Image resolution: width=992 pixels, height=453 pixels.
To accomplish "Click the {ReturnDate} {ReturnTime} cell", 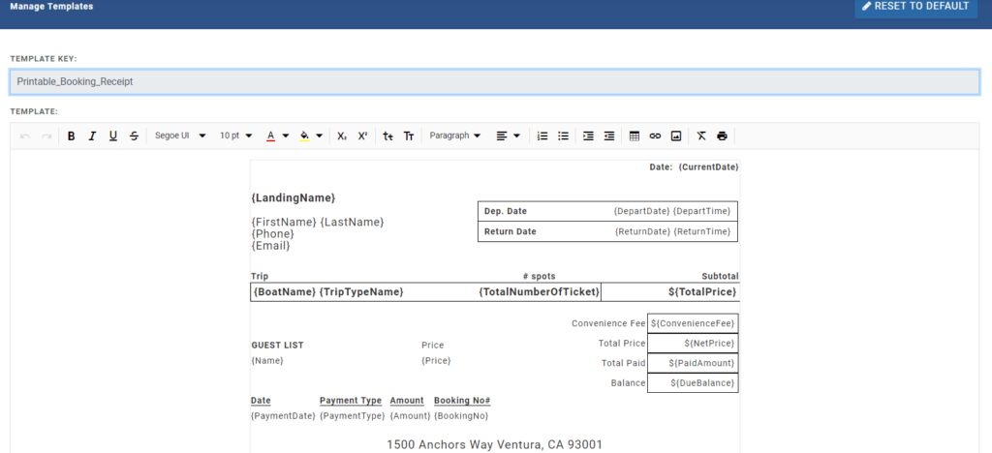I will point(672,231).
